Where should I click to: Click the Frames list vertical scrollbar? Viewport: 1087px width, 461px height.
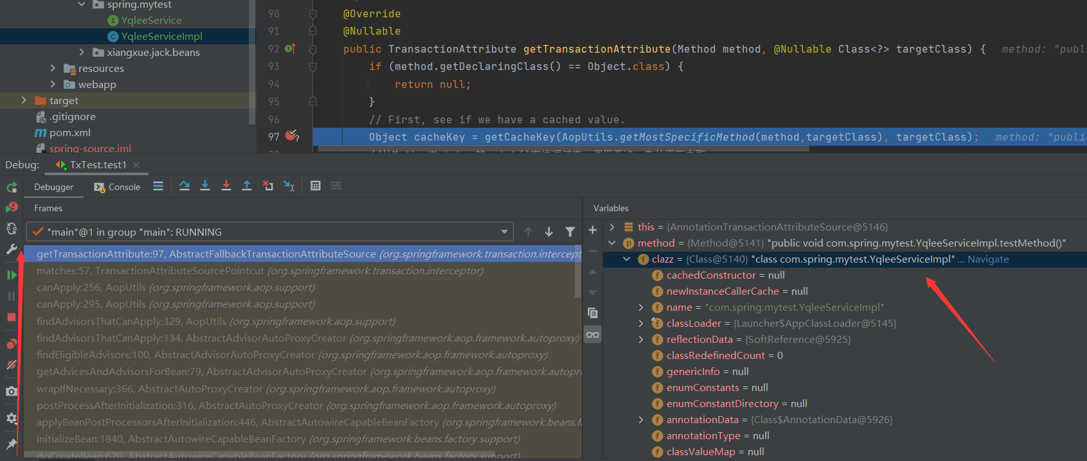[x=578, y=273]
